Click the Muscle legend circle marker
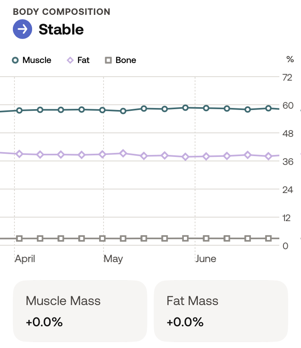This screenshot has height=348, width=301. 15,60
